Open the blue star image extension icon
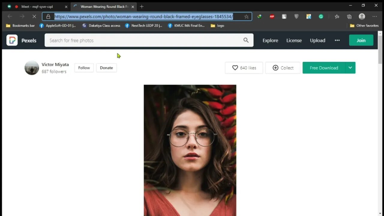 (x=309, y=16)
